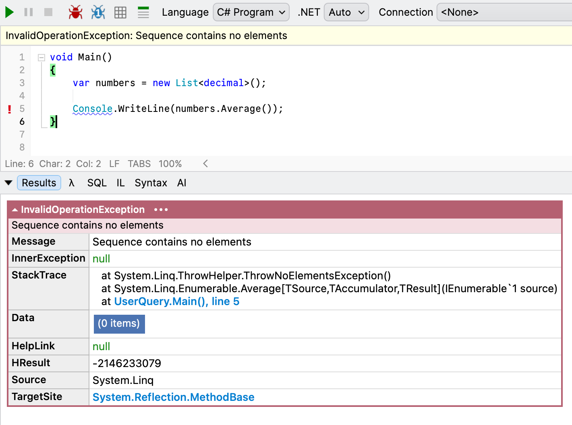Image resolution: width=572 pixels, height=425 pixels.
Task: Collapse the results panel with the triangle
Action: click(x=8, y=183)
